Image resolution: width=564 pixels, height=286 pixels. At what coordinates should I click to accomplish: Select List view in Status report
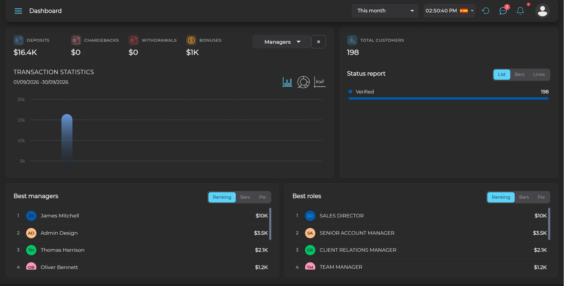tap(502, 74)
